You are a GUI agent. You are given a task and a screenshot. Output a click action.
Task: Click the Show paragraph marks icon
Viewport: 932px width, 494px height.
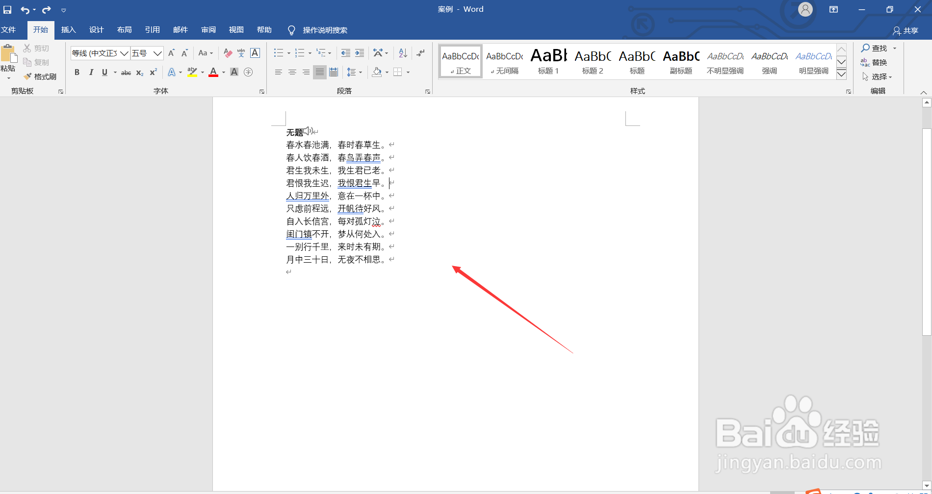tap(420, 53)
